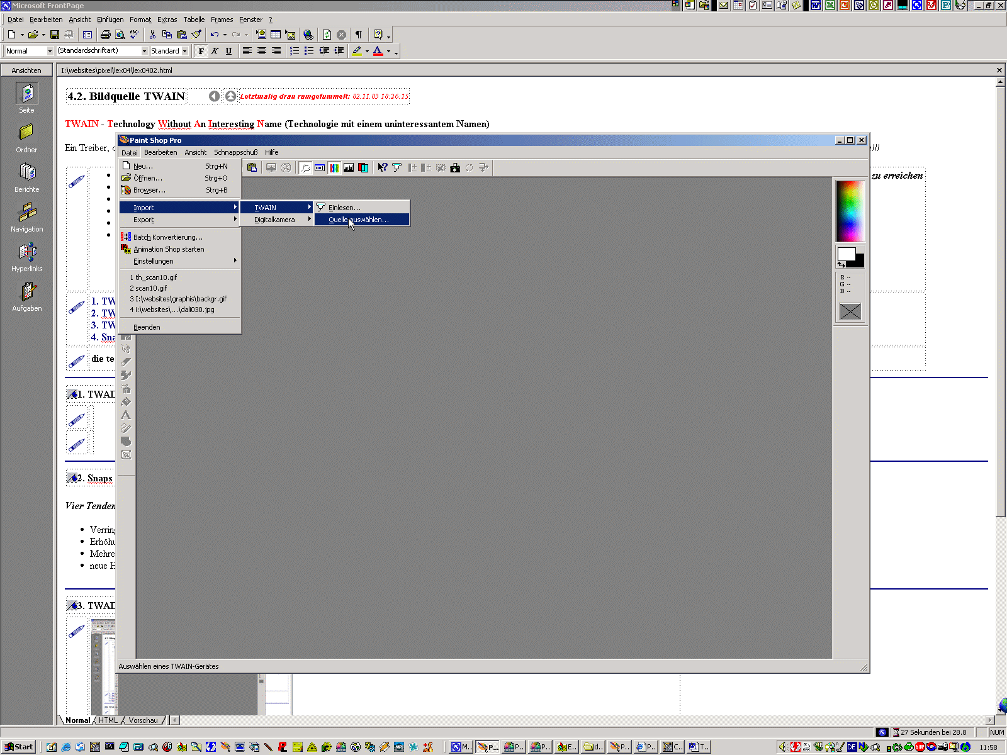The width and height of the screenshot is (1007, 755).
Task: Click 'Beenden' in Datei menu
Action: [x=179, y=327]
